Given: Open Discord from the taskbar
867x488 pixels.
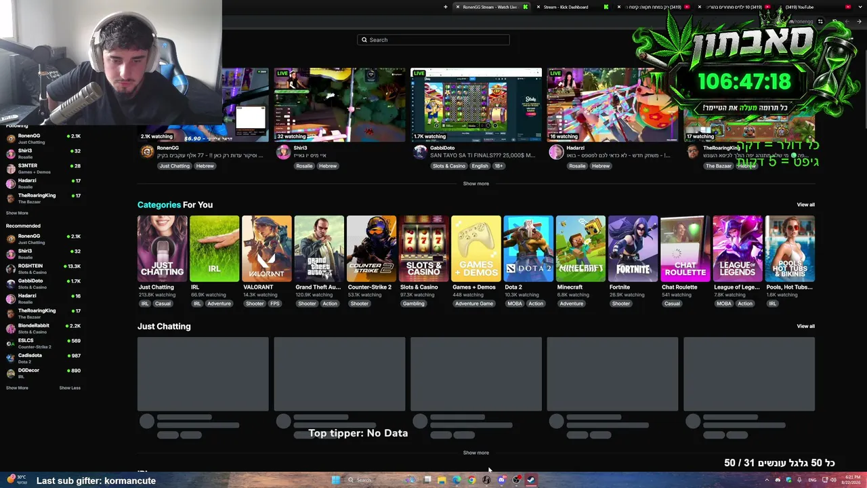Looking at the screenshot, I should pyautogui.click(x=501, y=480).
